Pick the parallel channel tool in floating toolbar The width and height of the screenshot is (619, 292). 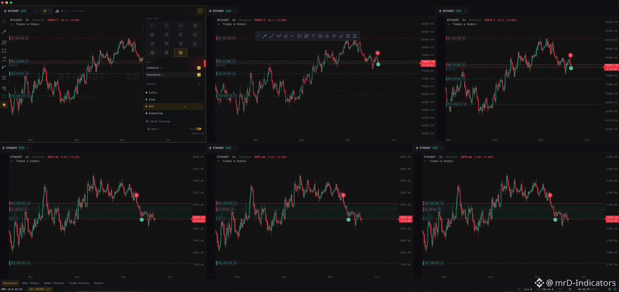(x=285, y=36)
